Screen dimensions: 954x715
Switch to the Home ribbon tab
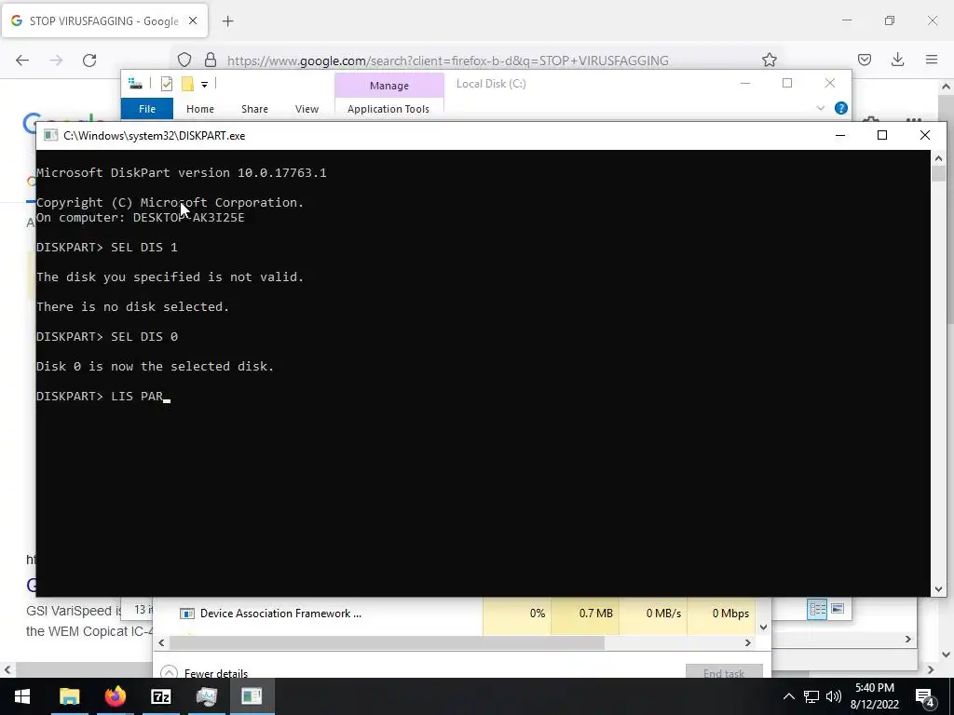coord(200,109)
